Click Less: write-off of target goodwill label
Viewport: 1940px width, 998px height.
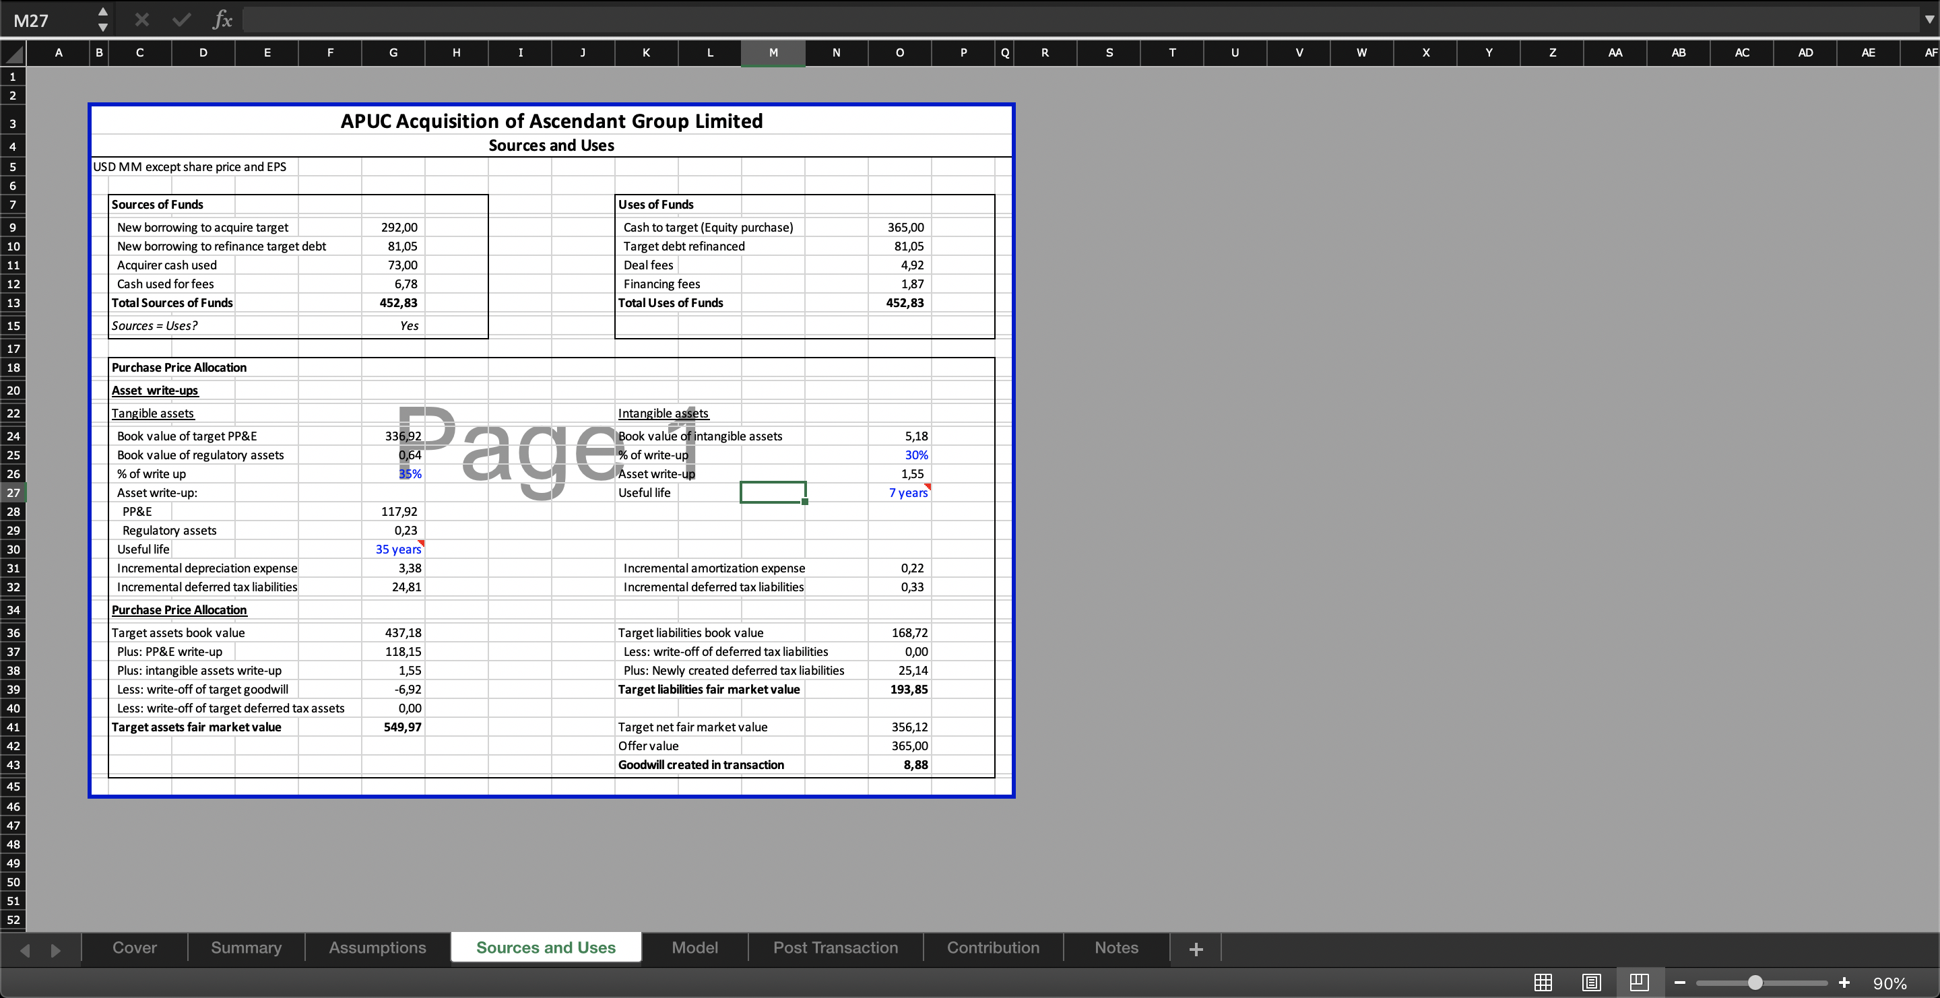[203, 690]
